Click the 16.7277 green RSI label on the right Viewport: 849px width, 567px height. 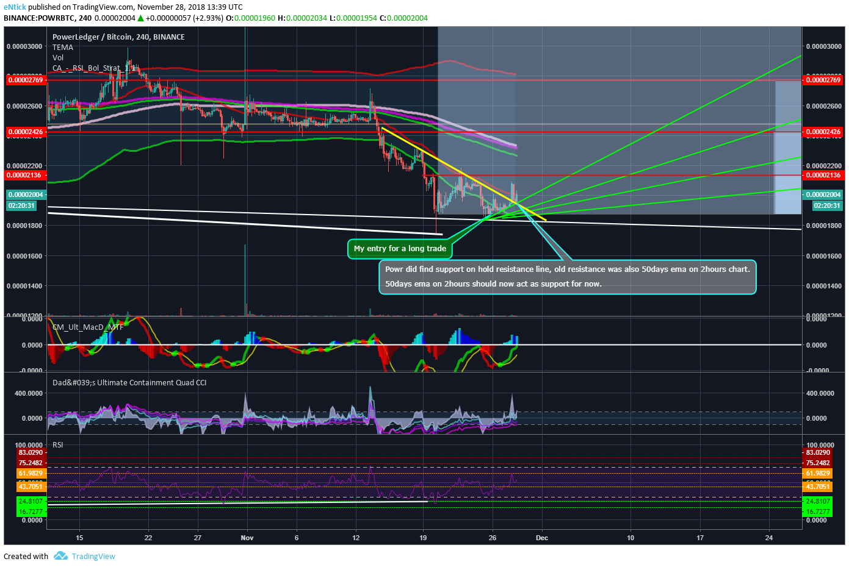coord(817,512)
